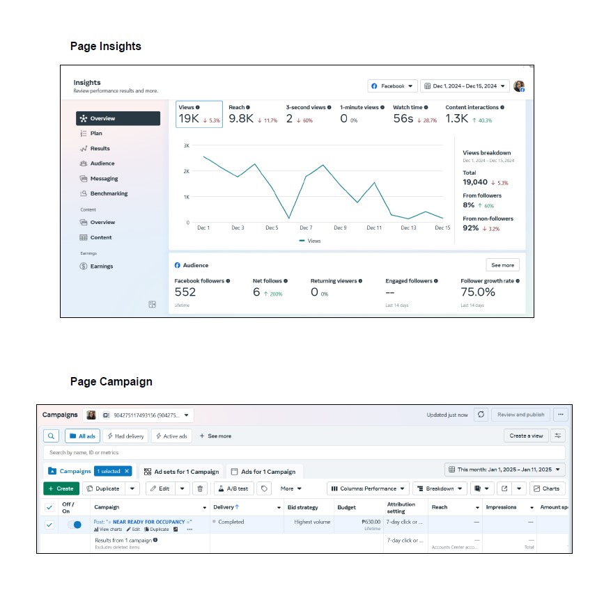Click the Duplicate toolbar button
This screenshot has width=604, height=590.
[103, 489]
